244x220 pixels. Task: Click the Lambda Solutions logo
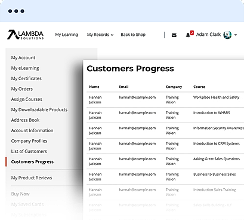pyautogui.click(x=25, y=35)
